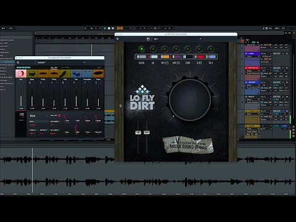
Task: Select the first HiHat drum pad
Action: click(x=43, y=73)
